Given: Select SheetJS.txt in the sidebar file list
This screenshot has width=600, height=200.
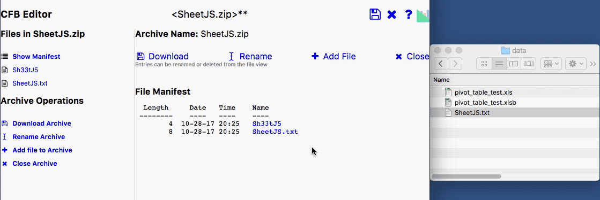Looking at the screenshot, I should [30, 83].
